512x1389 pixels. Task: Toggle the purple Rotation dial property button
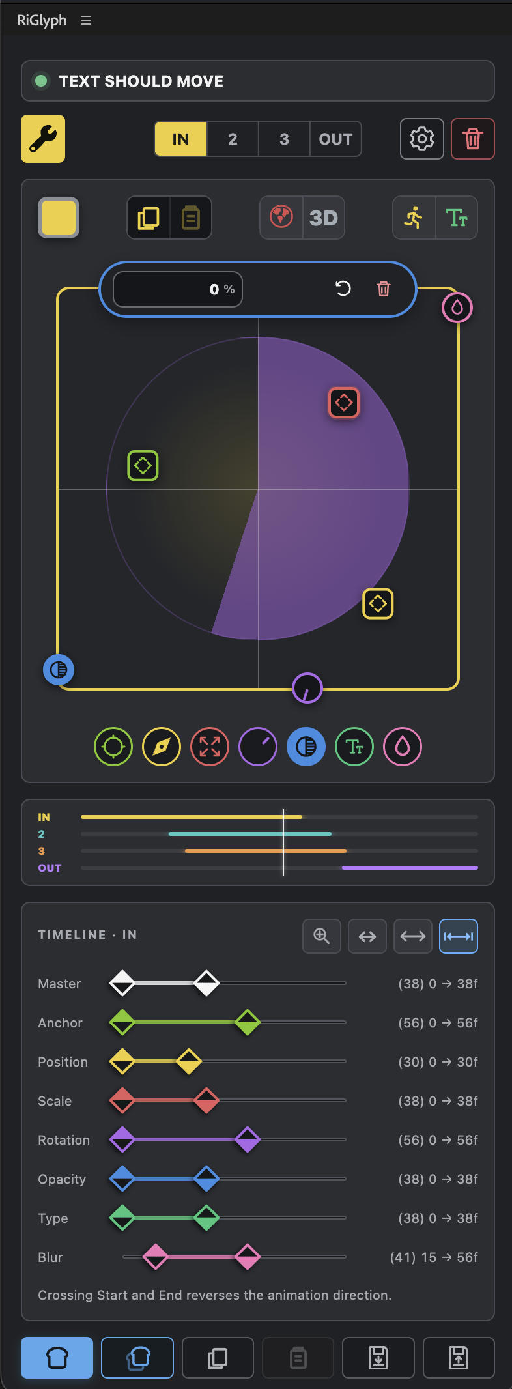pyautogui.click(x=258, y=747)
